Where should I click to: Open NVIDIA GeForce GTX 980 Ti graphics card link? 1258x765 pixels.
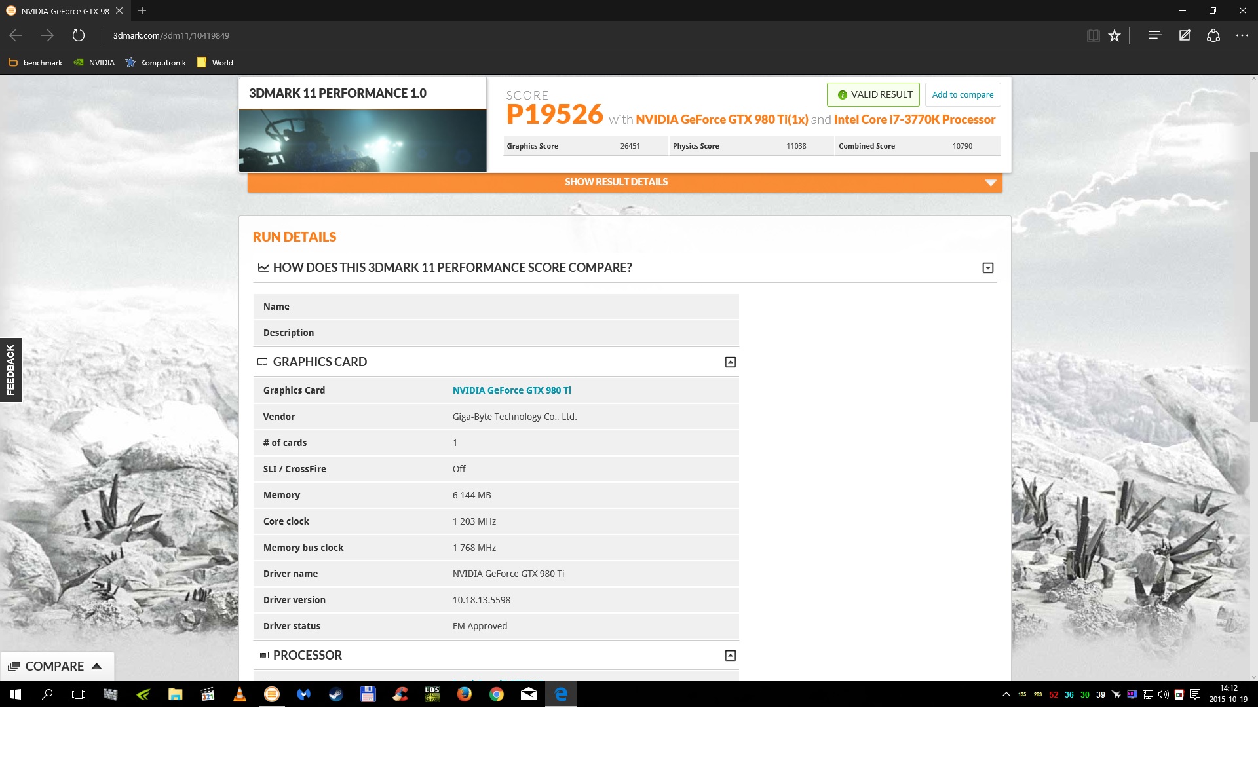tap(511, 390)
